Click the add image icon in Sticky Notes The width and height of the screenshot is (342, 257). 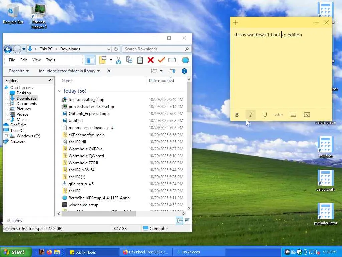click(307, 115)
